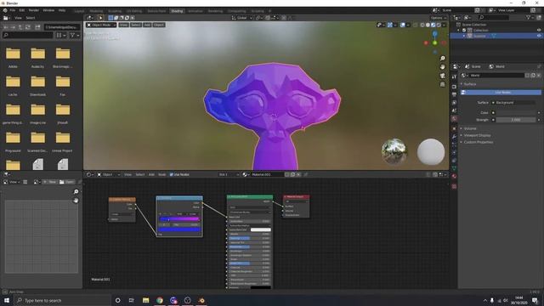Open the Global transform orientation dropdown

pyautogui.click(x=242, y=18)
